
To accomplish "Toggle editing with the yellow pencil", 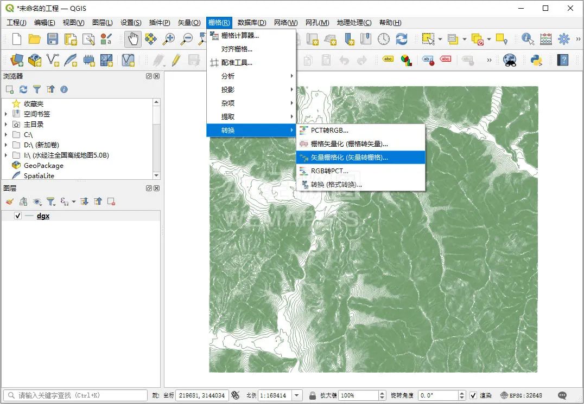I will (x=176, y=60).
